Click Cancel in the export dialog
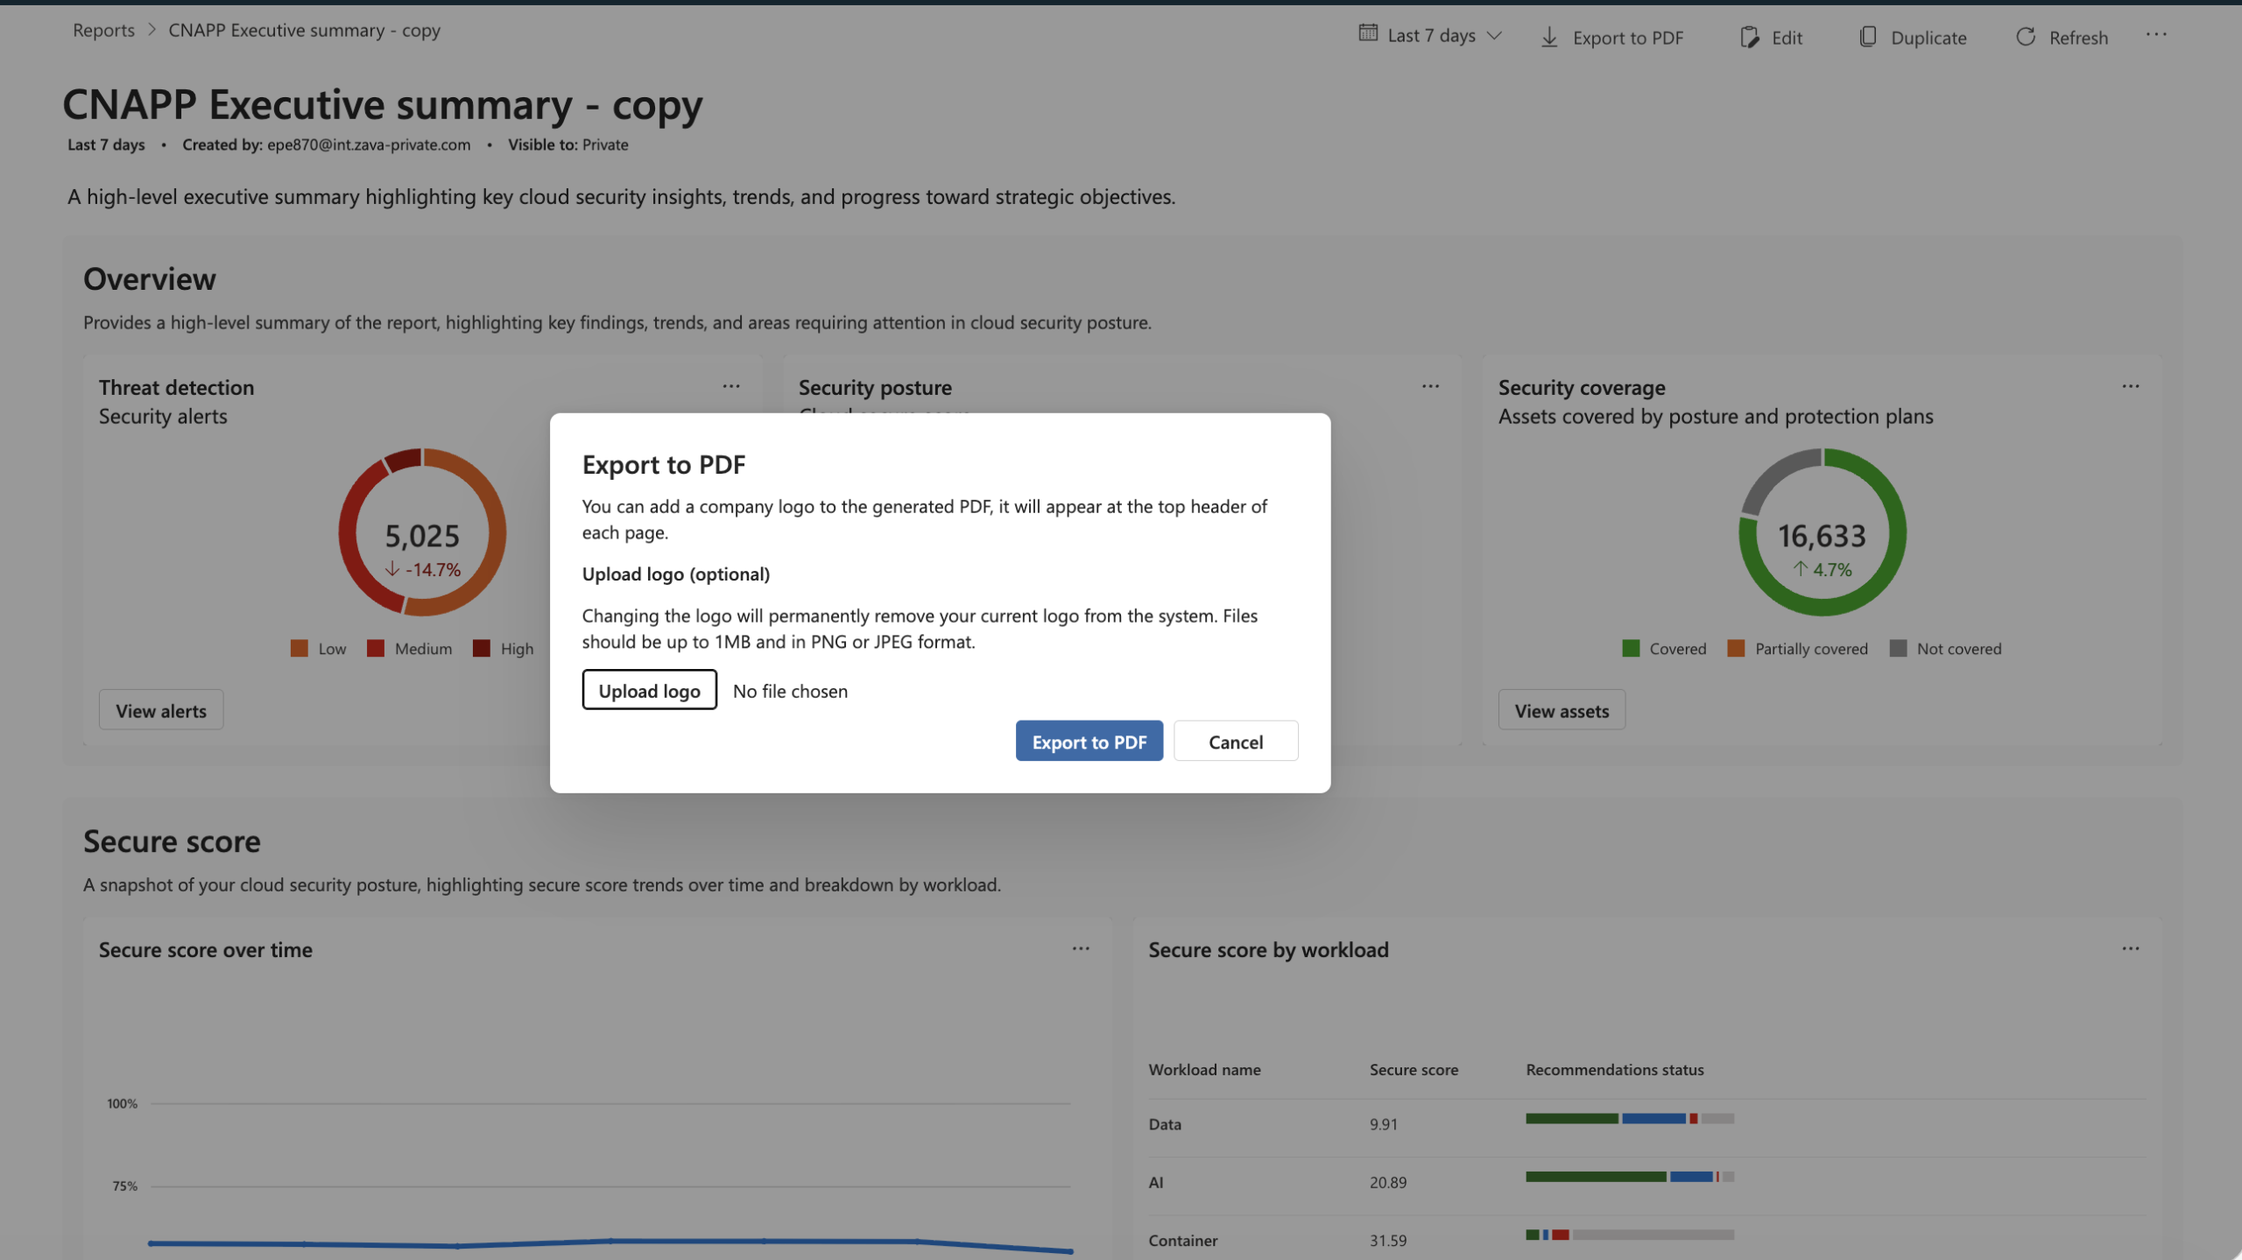2242x1260 pixels. coord(1235,741)
